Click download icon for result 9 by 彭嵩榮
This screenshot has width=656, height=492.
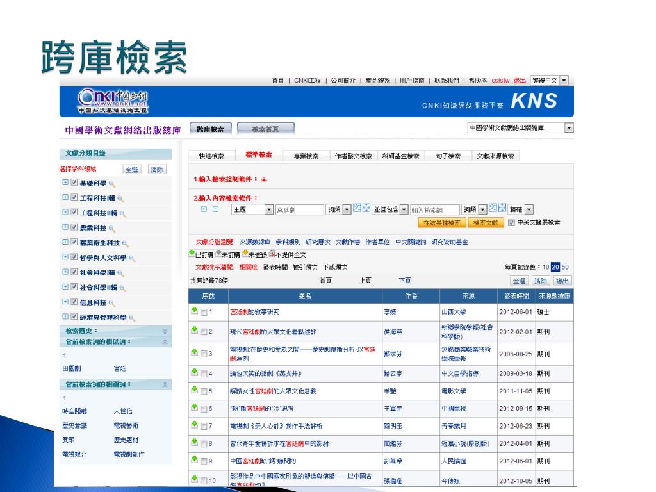tap(195, 460)
